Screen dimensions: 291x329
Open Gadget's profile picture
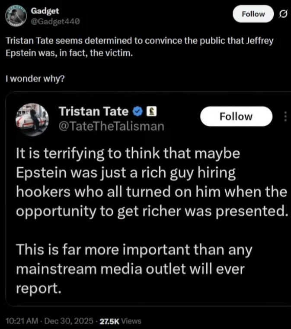(15, 16)
